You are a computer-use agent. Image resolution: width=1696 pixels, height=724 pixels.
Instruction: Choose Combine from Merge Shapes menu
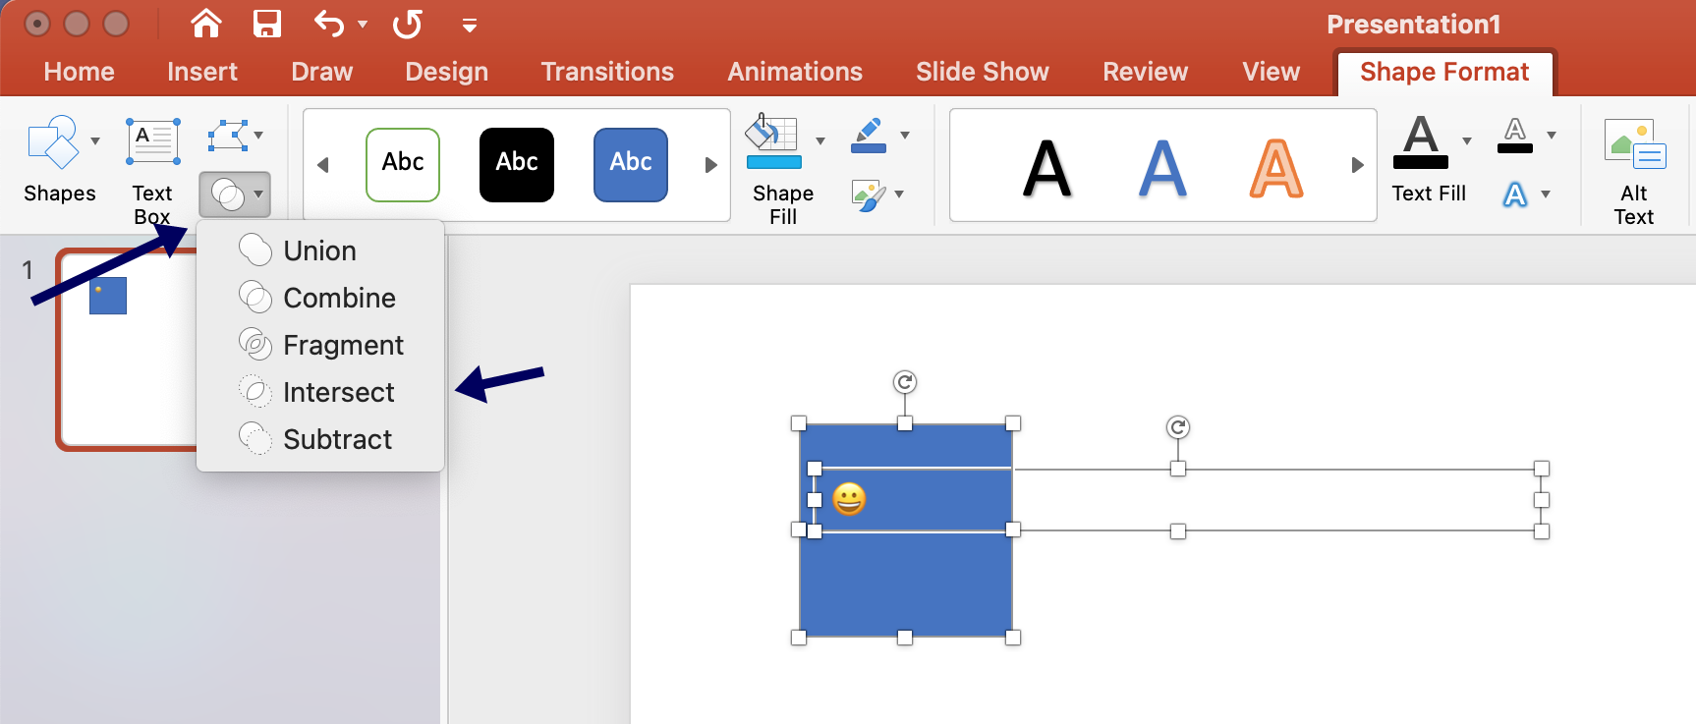320,298
